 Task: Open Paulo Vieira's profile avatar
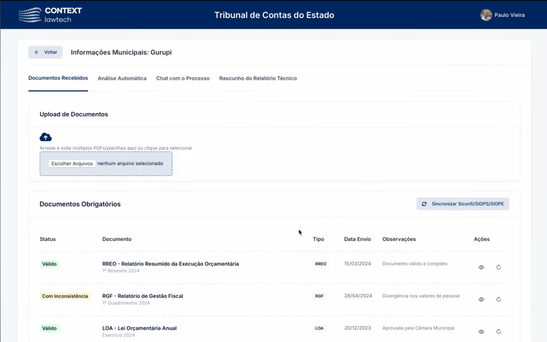(486, 14)
